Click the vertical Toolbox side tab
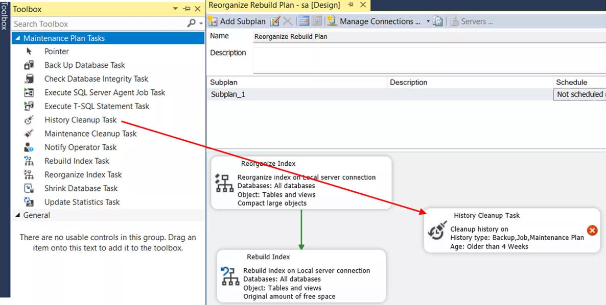 [x=4, y=15]
